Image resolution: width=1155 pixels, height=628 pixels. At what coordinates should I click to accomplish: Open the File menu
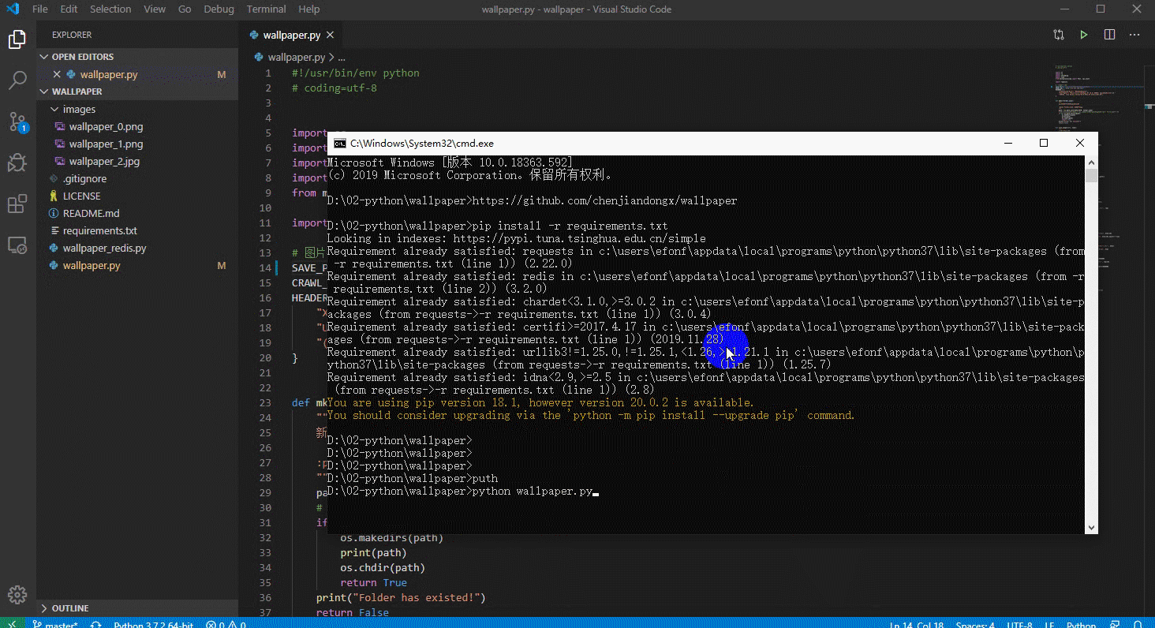(40, 9)
